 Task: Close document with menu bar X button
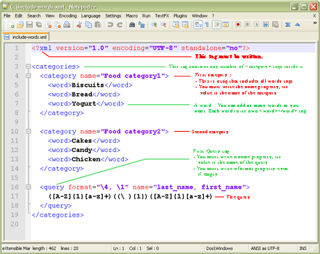pos(314,16)
